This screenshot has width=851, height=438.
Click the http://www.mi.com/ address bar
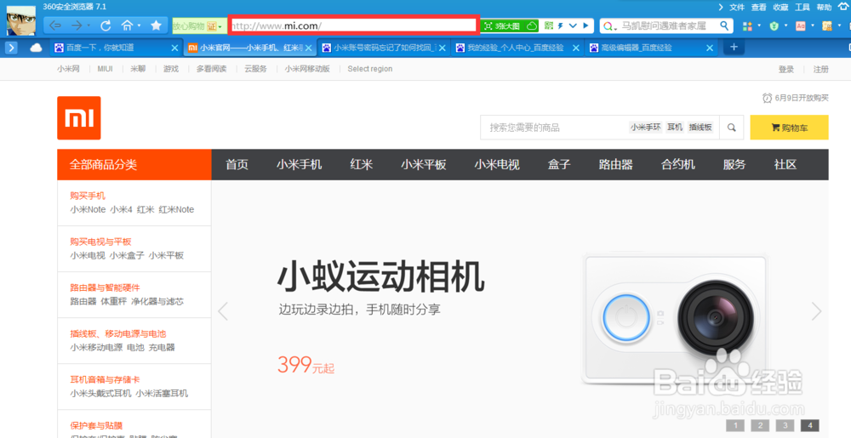[353, 26]
